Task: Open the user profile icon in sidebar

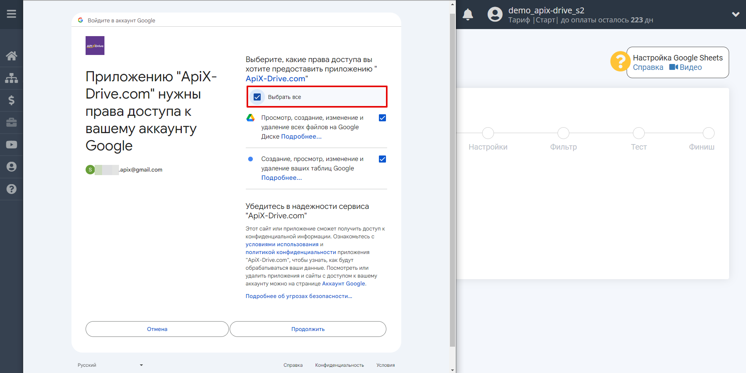Action: click(11, 167)
